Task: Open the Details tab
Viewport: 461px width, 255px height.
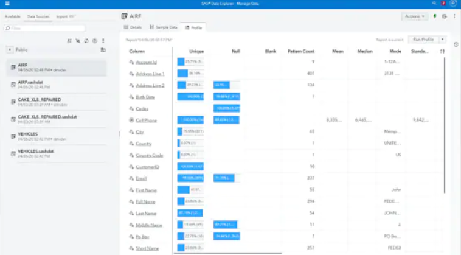Action: tap(133, 27)
